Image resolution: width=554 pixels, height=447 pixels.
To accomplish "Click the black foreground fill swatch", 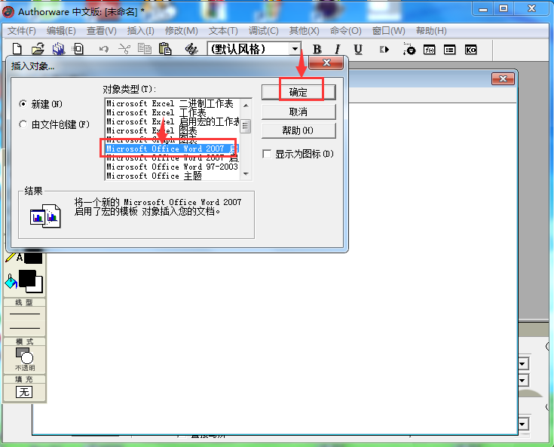I will click(x=28, y=279).
